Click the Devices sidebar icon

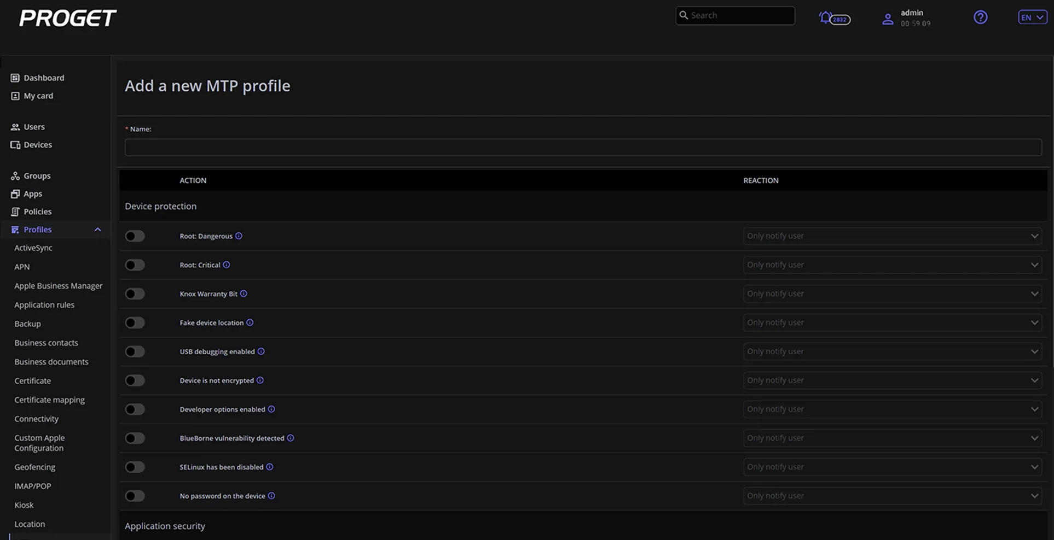(15, 145)
